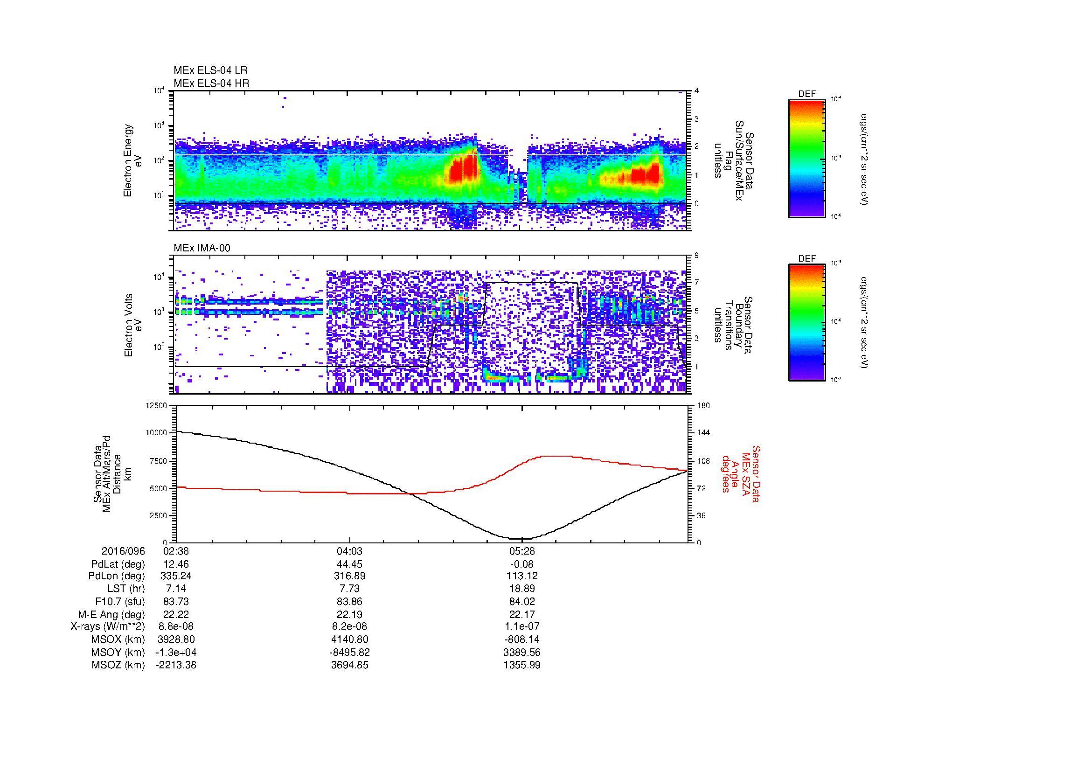Click the 180 degree SZA axis tick label

point(704,406)
